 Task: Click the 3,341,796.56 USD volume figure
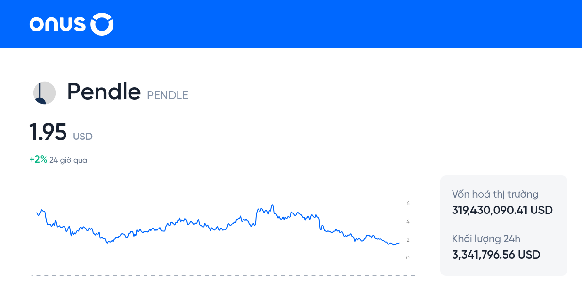[x=496, y=254]
